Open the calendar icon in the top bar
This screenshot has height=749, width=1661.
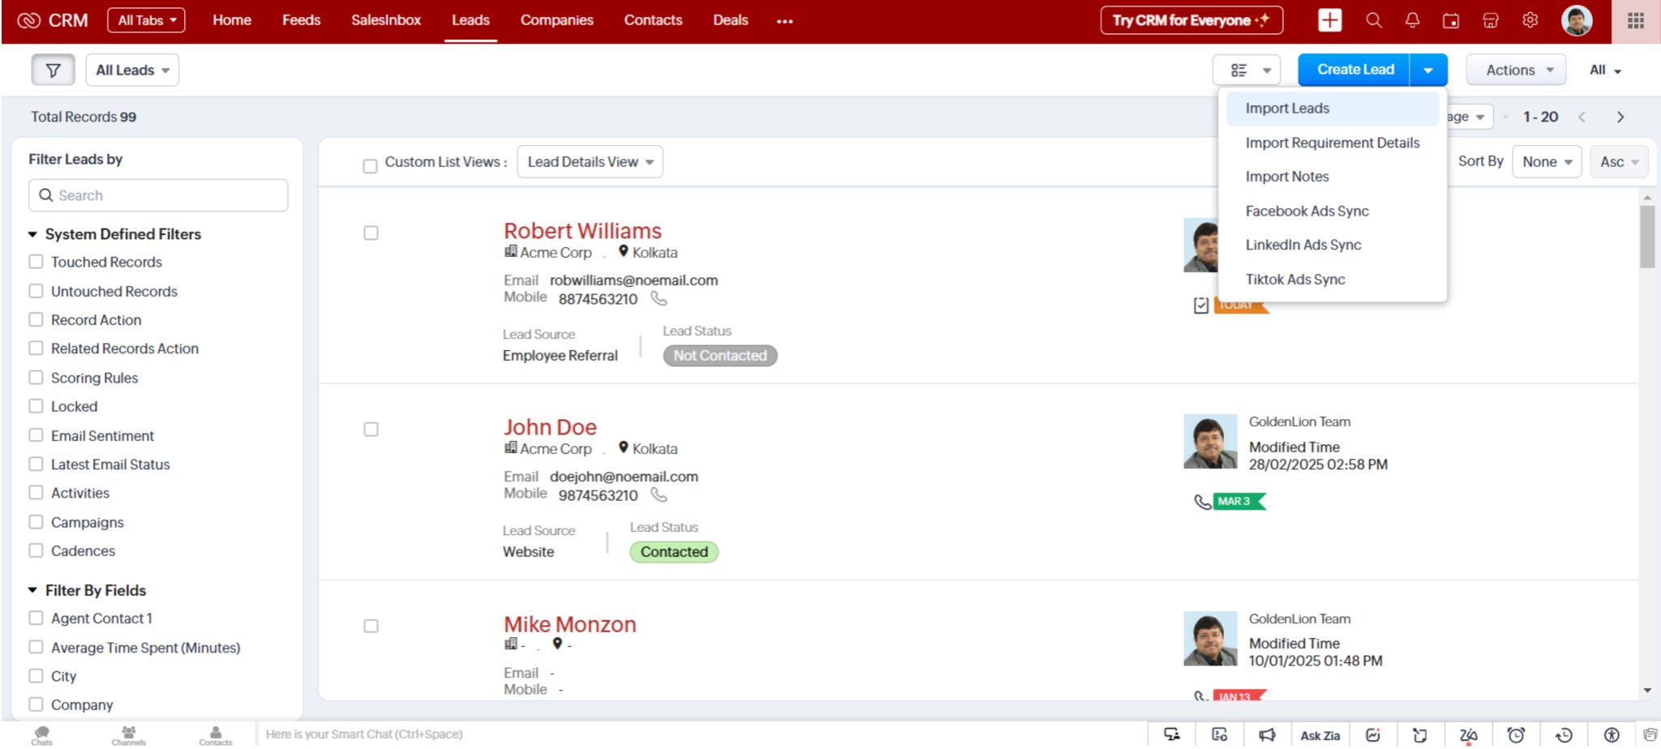click(1451, 20)
